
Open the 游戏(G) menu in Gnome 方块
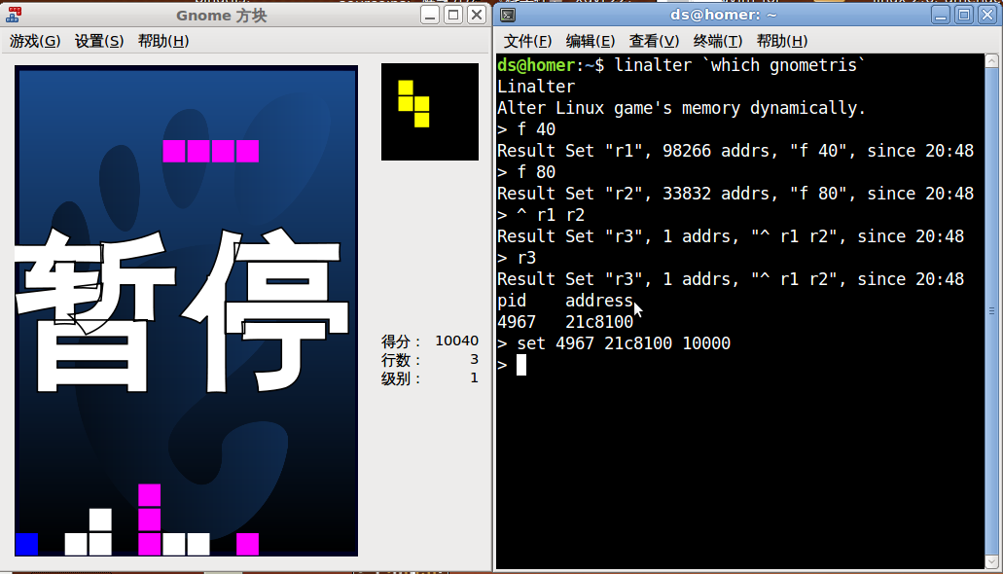pos(35,42)
